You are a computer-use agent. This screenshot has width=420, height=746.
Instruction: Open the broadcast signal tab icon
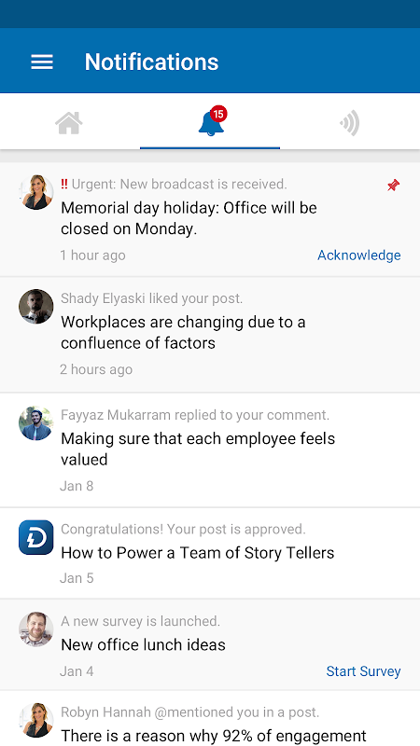(x=350, y=123)
